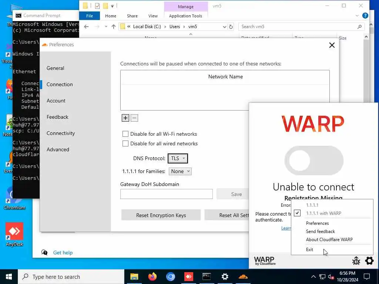The height and width of the screenshot is (284, 379).
Task: Open the Account preferences section
Action: coord(56,101)
